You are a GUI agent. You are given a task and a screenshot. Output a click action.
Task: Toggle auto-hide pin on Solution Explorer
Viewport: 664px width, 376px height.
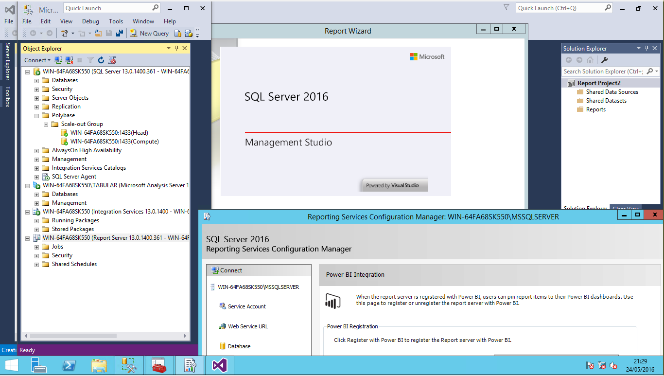pos(647,48)
